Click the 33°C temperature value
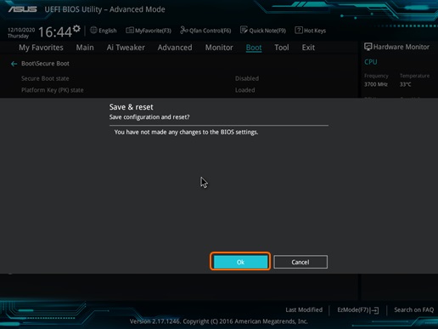This screenshot has width=438, height=329. [405, 84]
